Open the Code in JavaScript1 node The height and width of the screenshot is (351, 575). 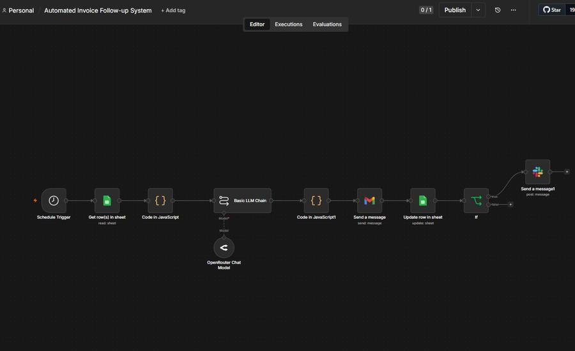tap(316, 200)
